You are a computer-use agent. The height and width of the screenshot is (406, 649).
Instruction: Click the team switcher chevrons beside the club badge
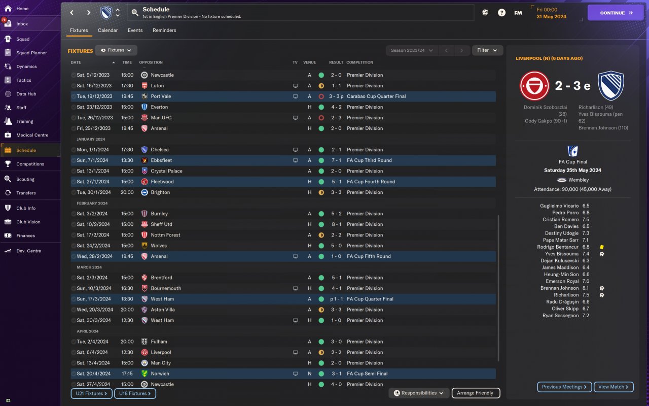coord(118,12)
